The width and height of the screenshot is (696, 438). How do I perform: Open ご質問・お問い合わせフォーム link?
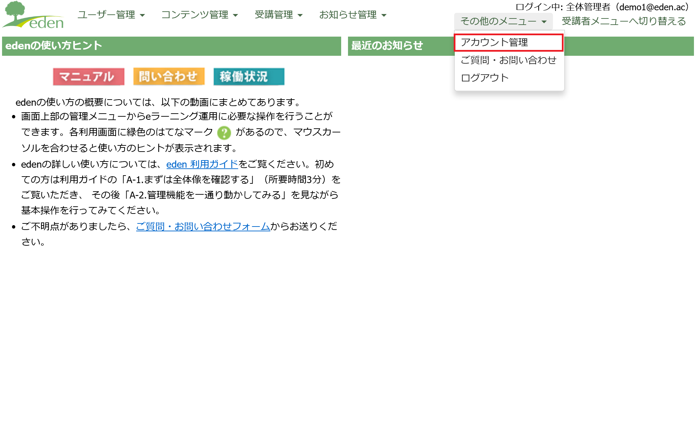203,227
